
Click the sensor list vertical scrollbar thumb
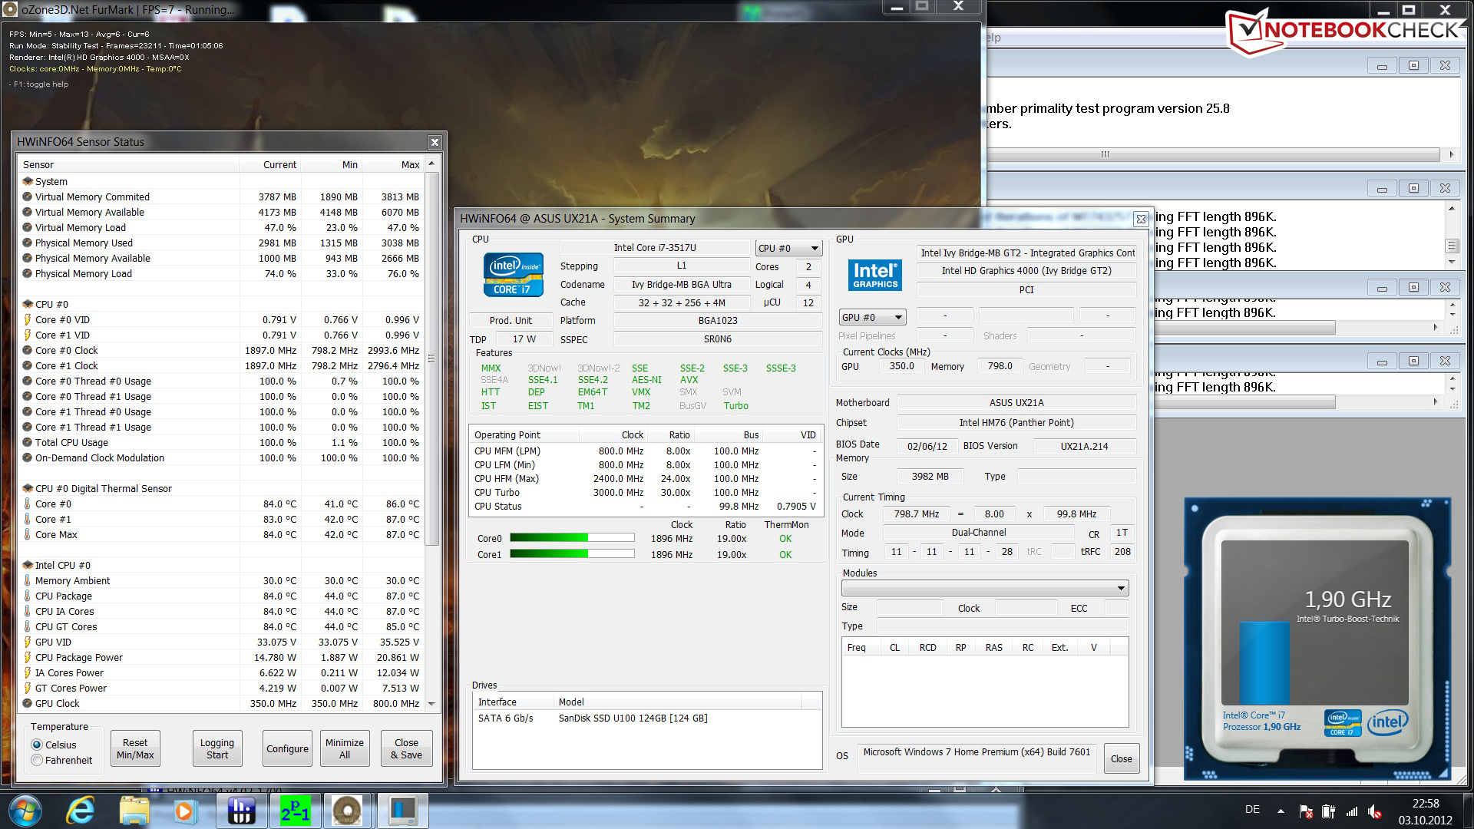pos(431,358)
